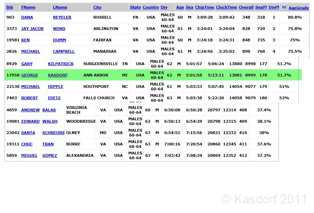Open the KASDORF last name link
This screenshot has height=213, width=314.
click(58, 75)
